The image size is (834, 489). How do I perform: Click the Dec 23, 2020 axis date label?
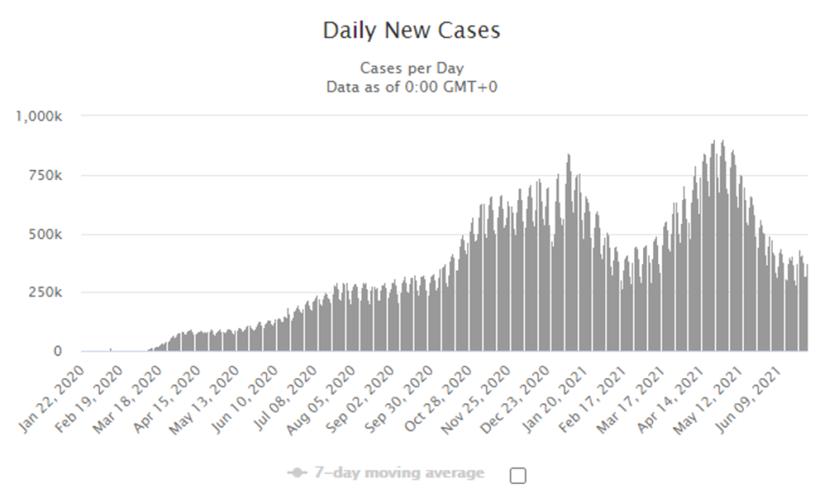515,399
